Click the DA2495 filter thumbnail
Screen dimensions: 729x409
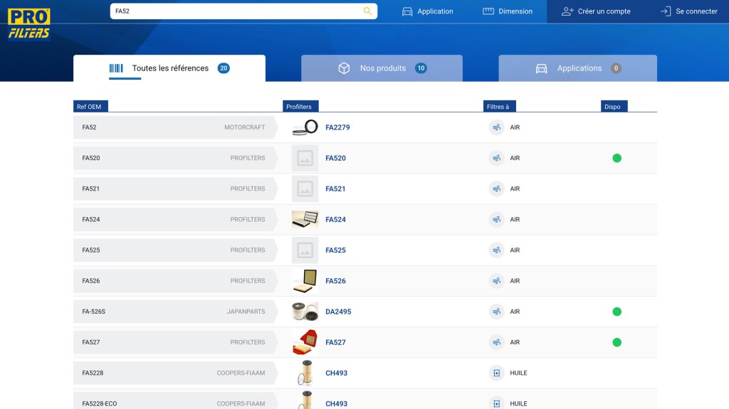coord(305,312)
